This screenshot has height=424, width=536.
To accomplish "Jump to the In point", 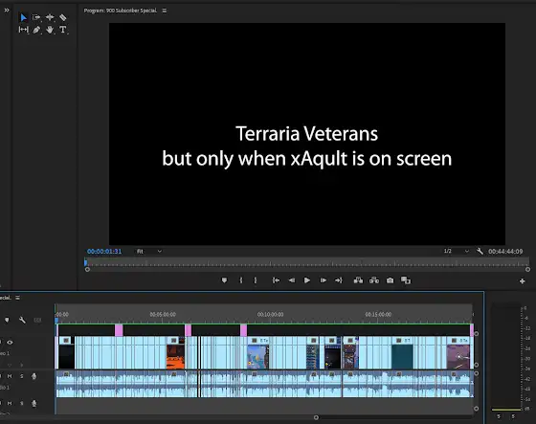I will coord(276,280).
